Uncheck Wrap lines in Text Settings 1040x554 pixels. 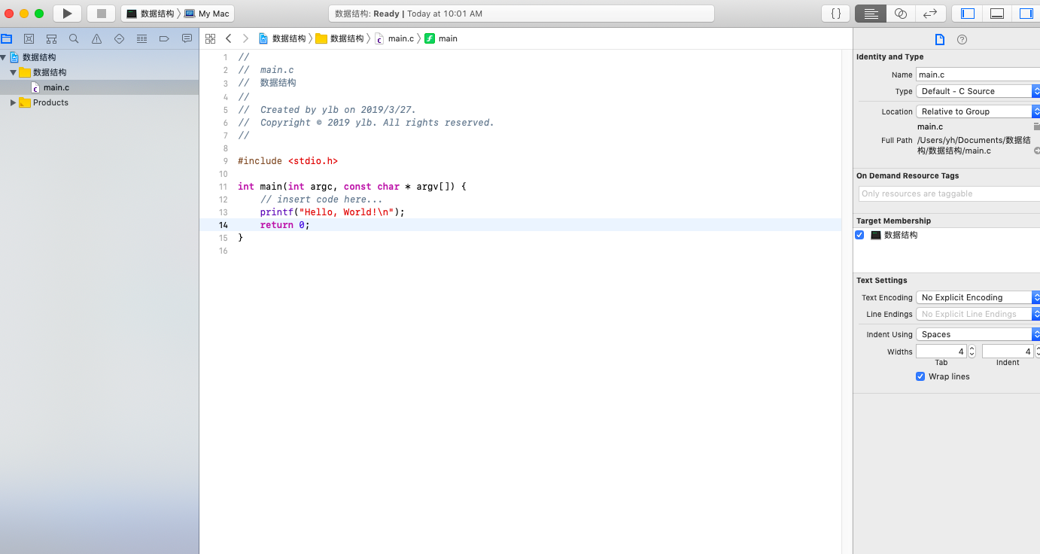[x=920, y=376]
